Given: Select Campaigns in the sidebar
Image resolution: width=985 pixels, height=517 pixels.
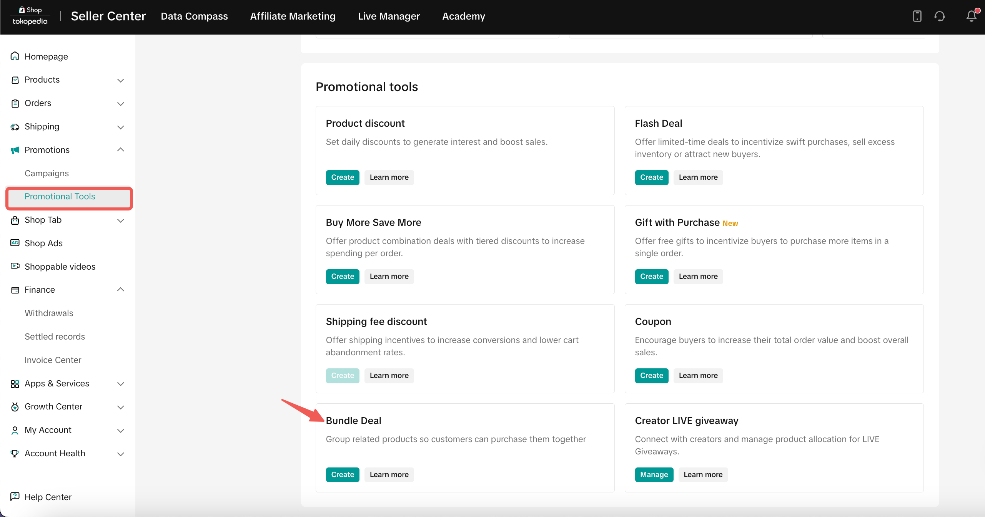Looking at the screenshot, I should tap(47, 173).
